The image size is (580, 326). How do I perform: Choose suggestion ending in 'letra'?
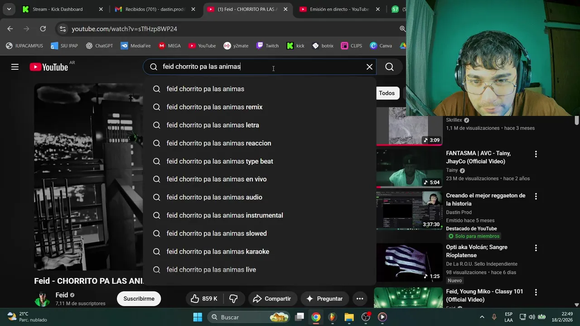(260, 125)
